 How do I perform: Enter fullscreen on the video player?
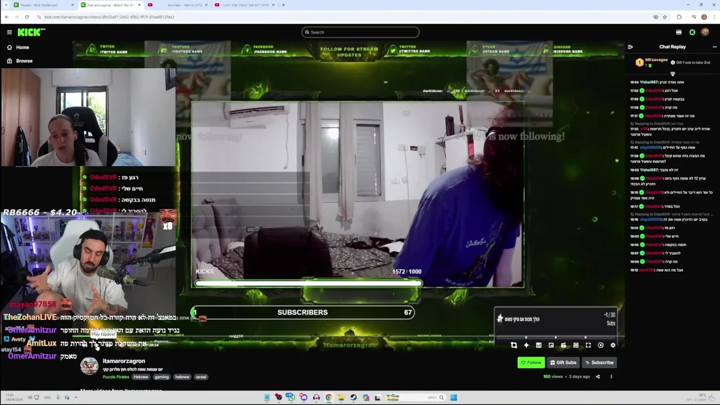tap(588, 345)
